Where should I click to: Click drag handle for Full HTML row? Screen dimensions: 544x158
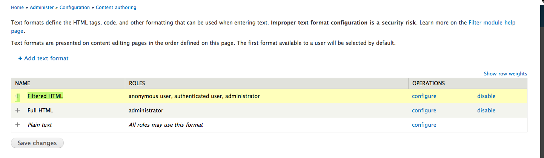click(17, 110)
